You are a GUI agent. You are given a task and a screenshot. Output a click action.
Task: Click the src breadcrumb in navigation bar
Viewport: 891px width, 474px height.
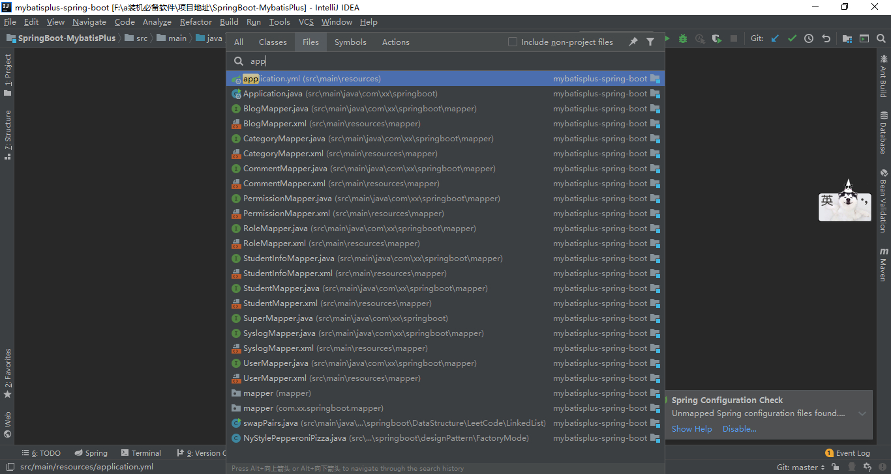(x=136, y=38)
